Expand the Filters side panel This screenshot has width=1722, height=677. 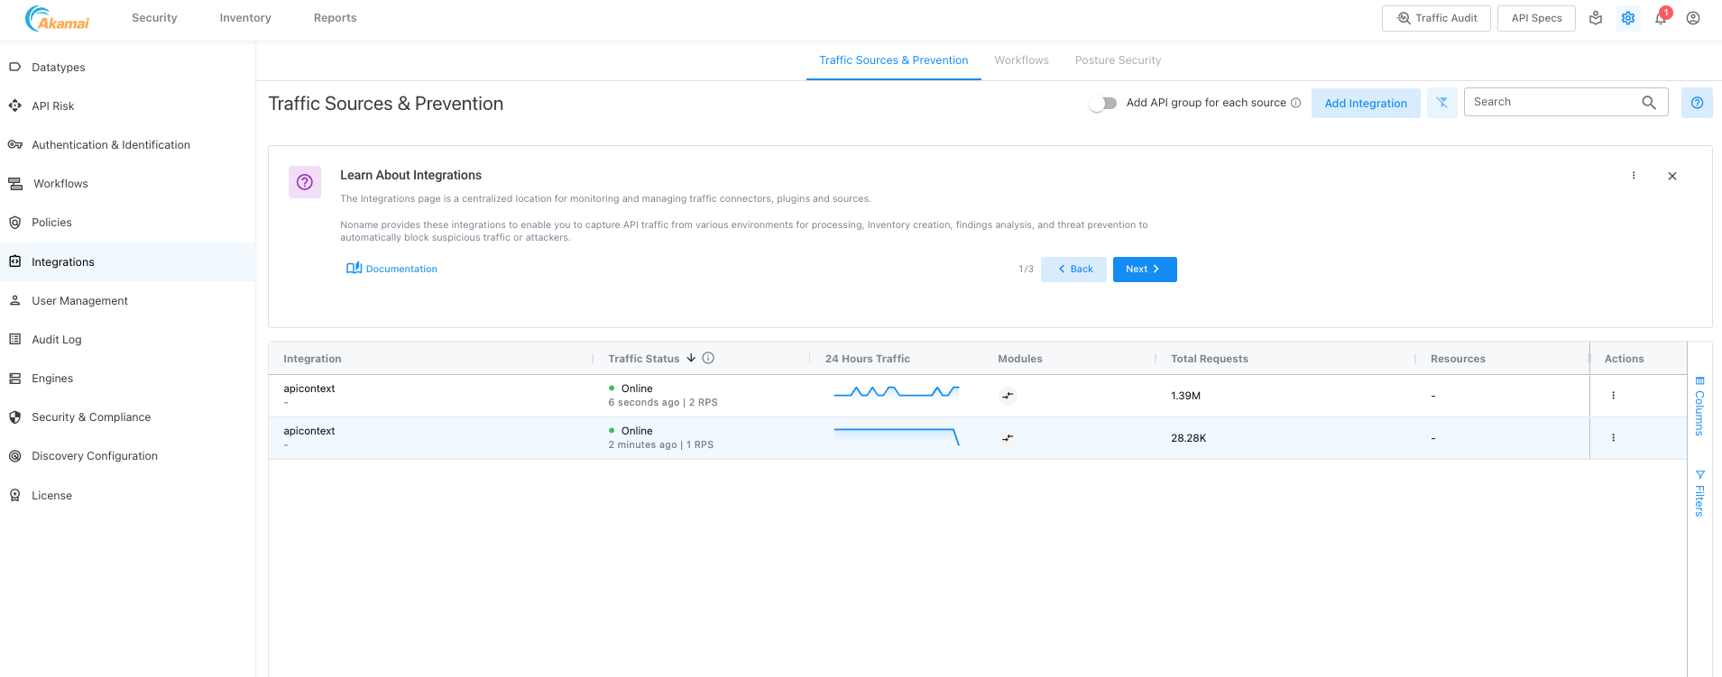coord(1699,493)
